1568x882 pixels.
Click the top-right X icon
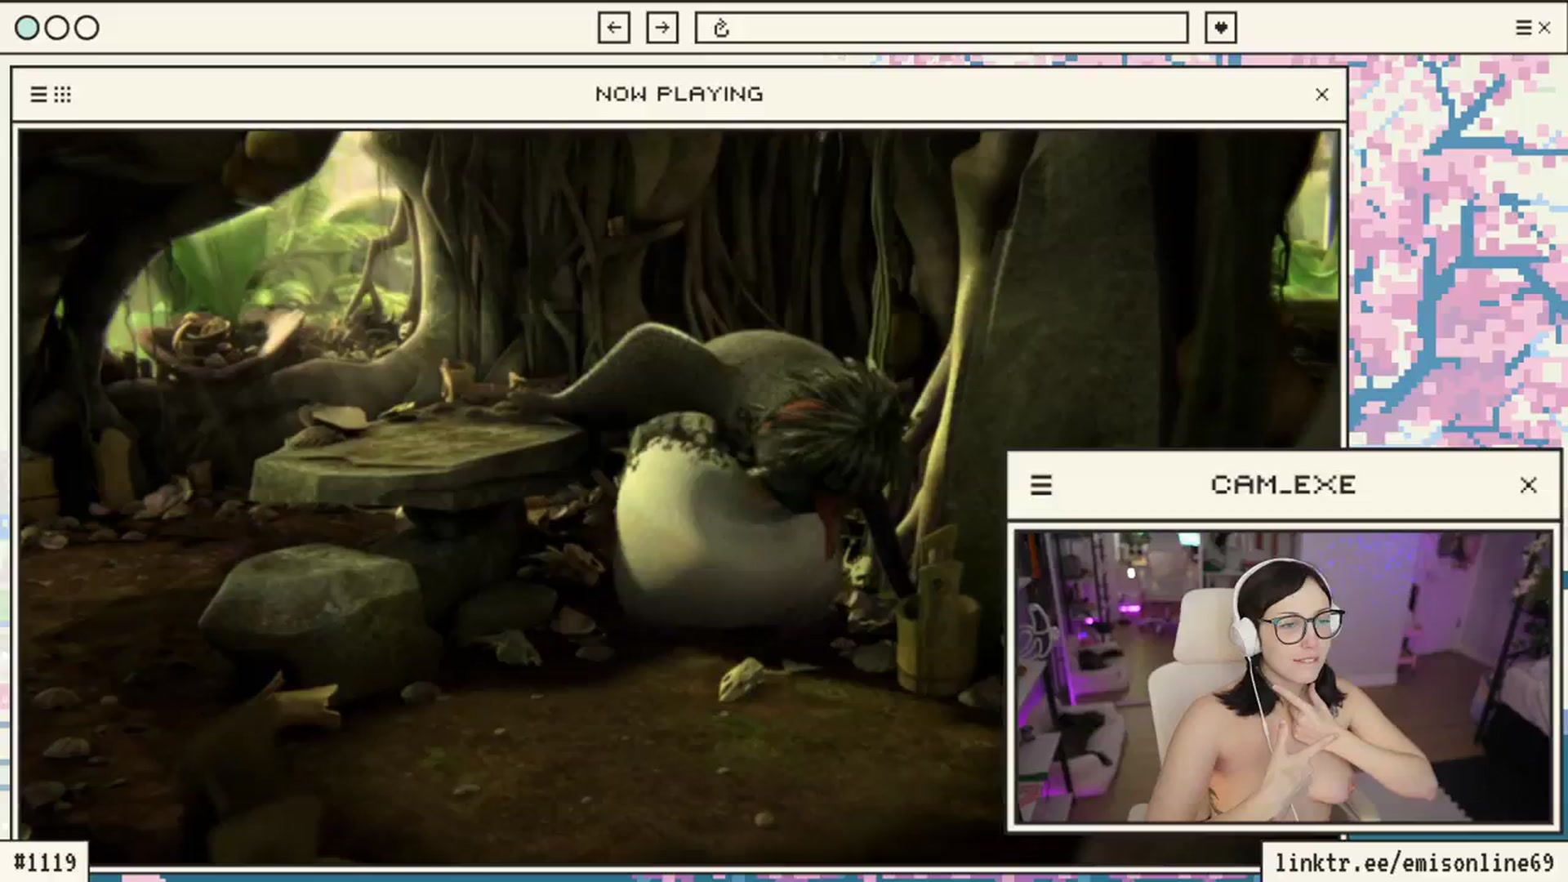tap(1544, 28)
